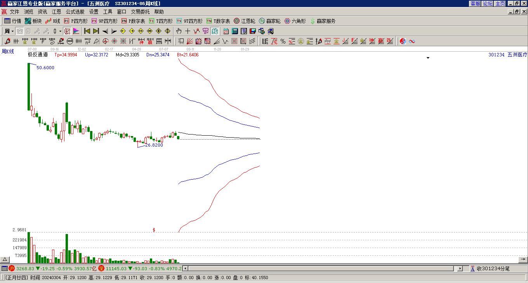Select the red fan lines tool
528x283 pixels.
(x=189, y=41)
